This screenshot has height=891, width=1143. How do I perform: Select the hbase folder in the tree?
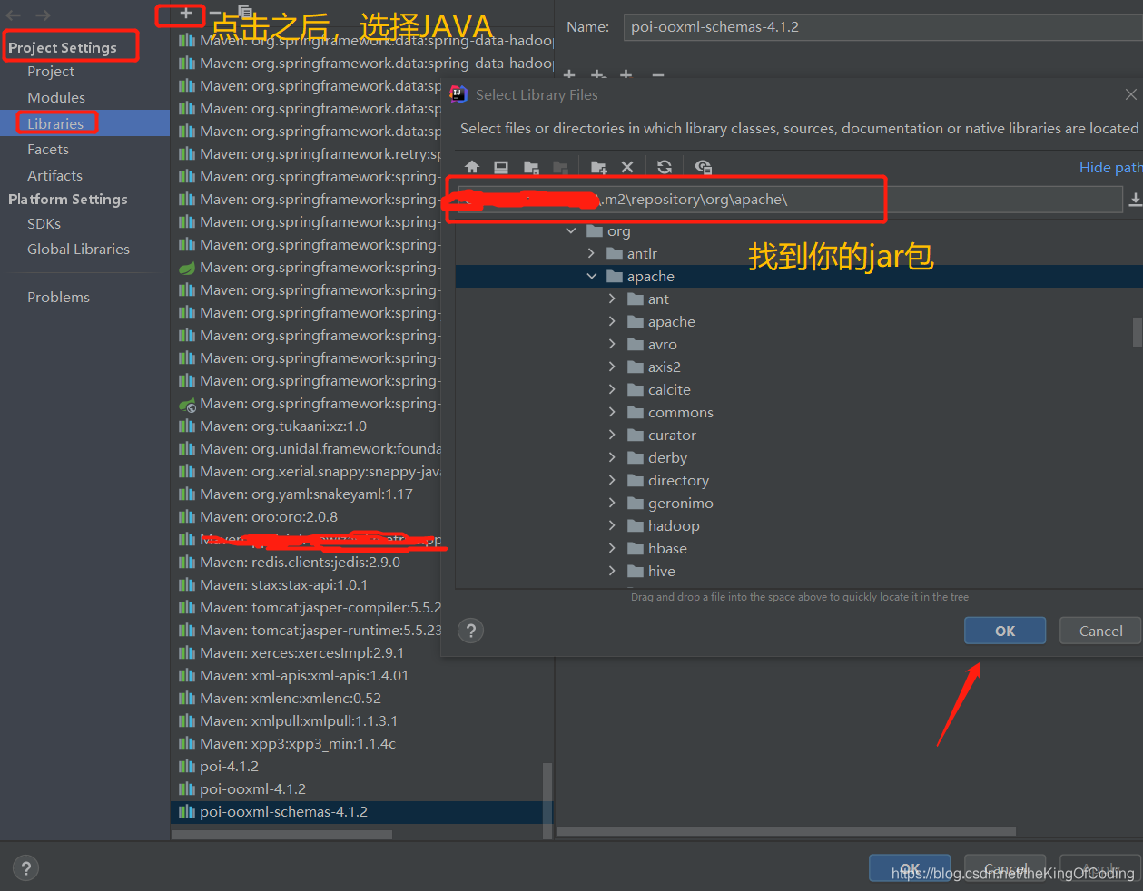pos(667,548)
